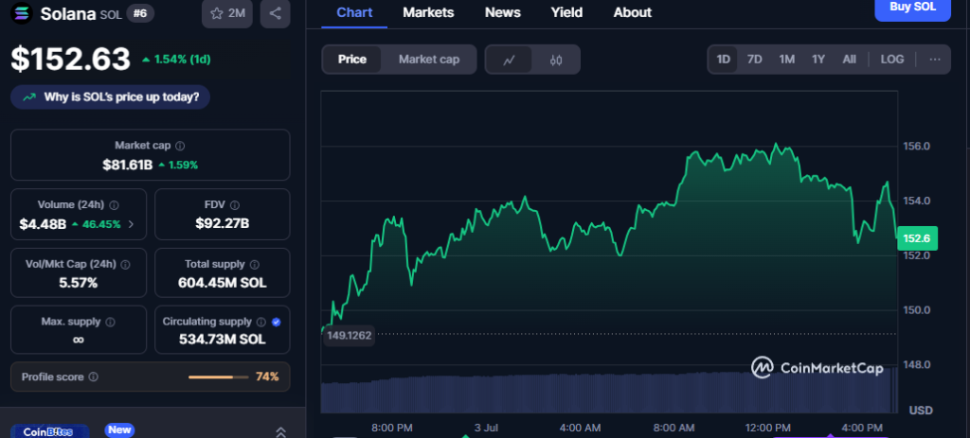Viewport: 970px width, 438px height.
Task: Enable LOG scale on chart
Action: pos(892,60)
